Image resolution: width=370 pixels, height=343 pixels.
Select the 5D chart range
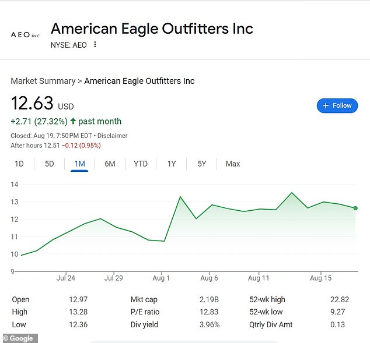click(x=50, y=164)
